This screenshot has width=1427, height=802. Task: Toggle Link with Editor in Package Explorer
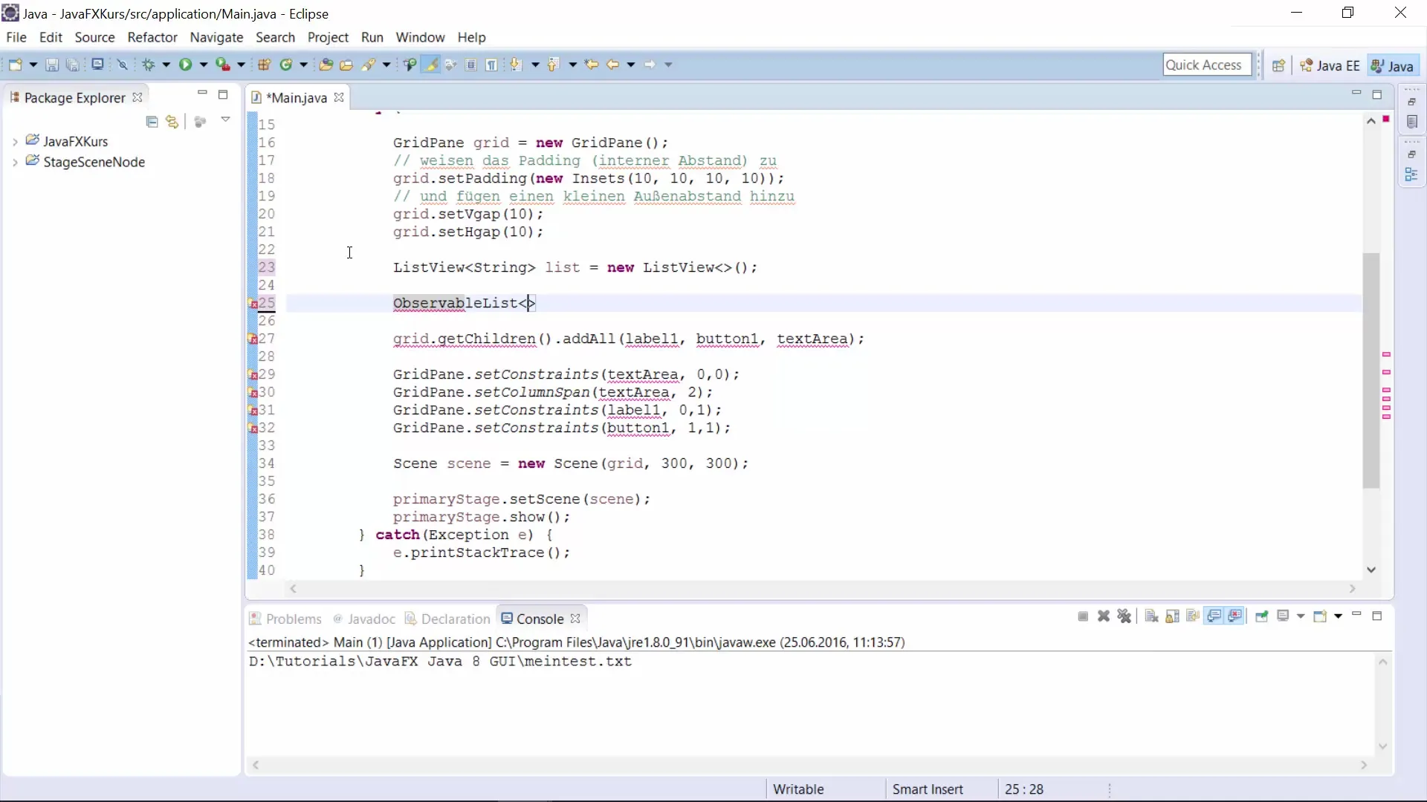tap(172, 122)
